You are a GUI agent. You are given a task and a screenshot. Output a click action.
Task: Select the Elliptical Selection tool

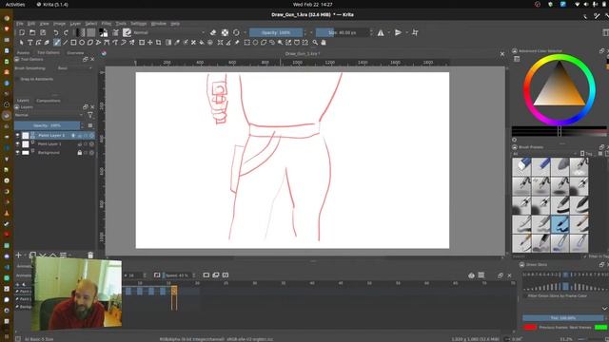(x=255, y=42)
